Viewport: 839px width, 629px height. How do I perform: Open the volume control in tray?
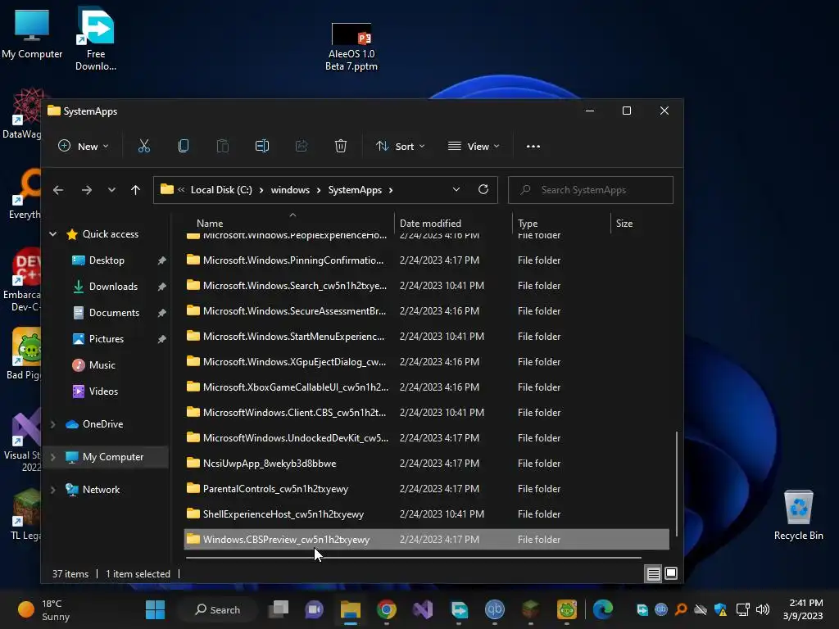tap(763, 609)
